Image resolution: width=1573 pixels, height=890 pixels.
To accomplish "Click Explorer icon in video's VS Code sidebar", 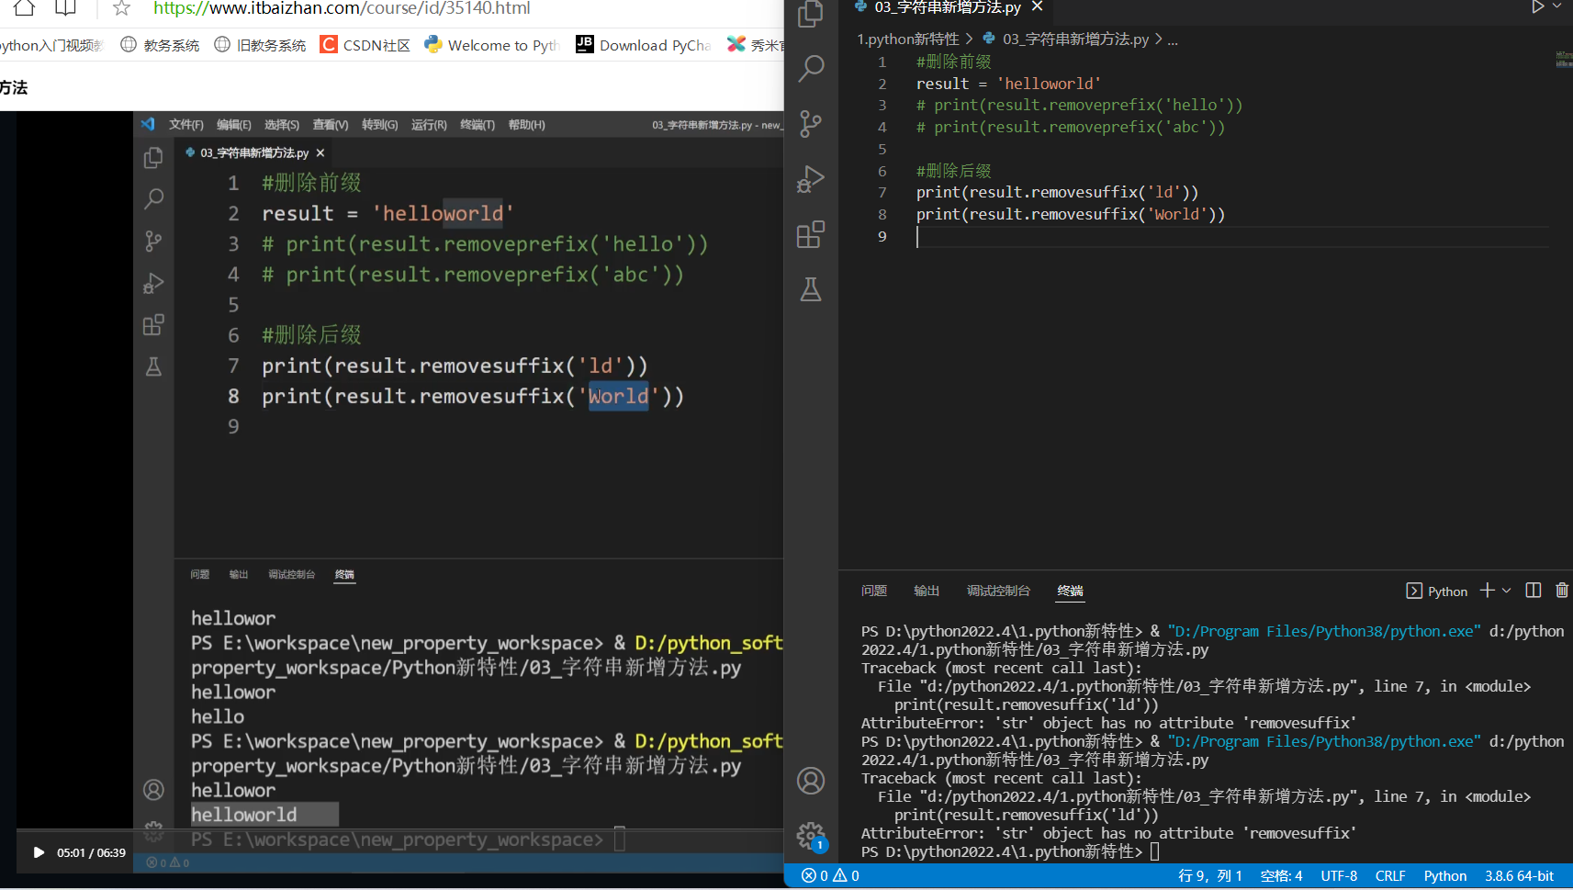I will pos(153,158).
